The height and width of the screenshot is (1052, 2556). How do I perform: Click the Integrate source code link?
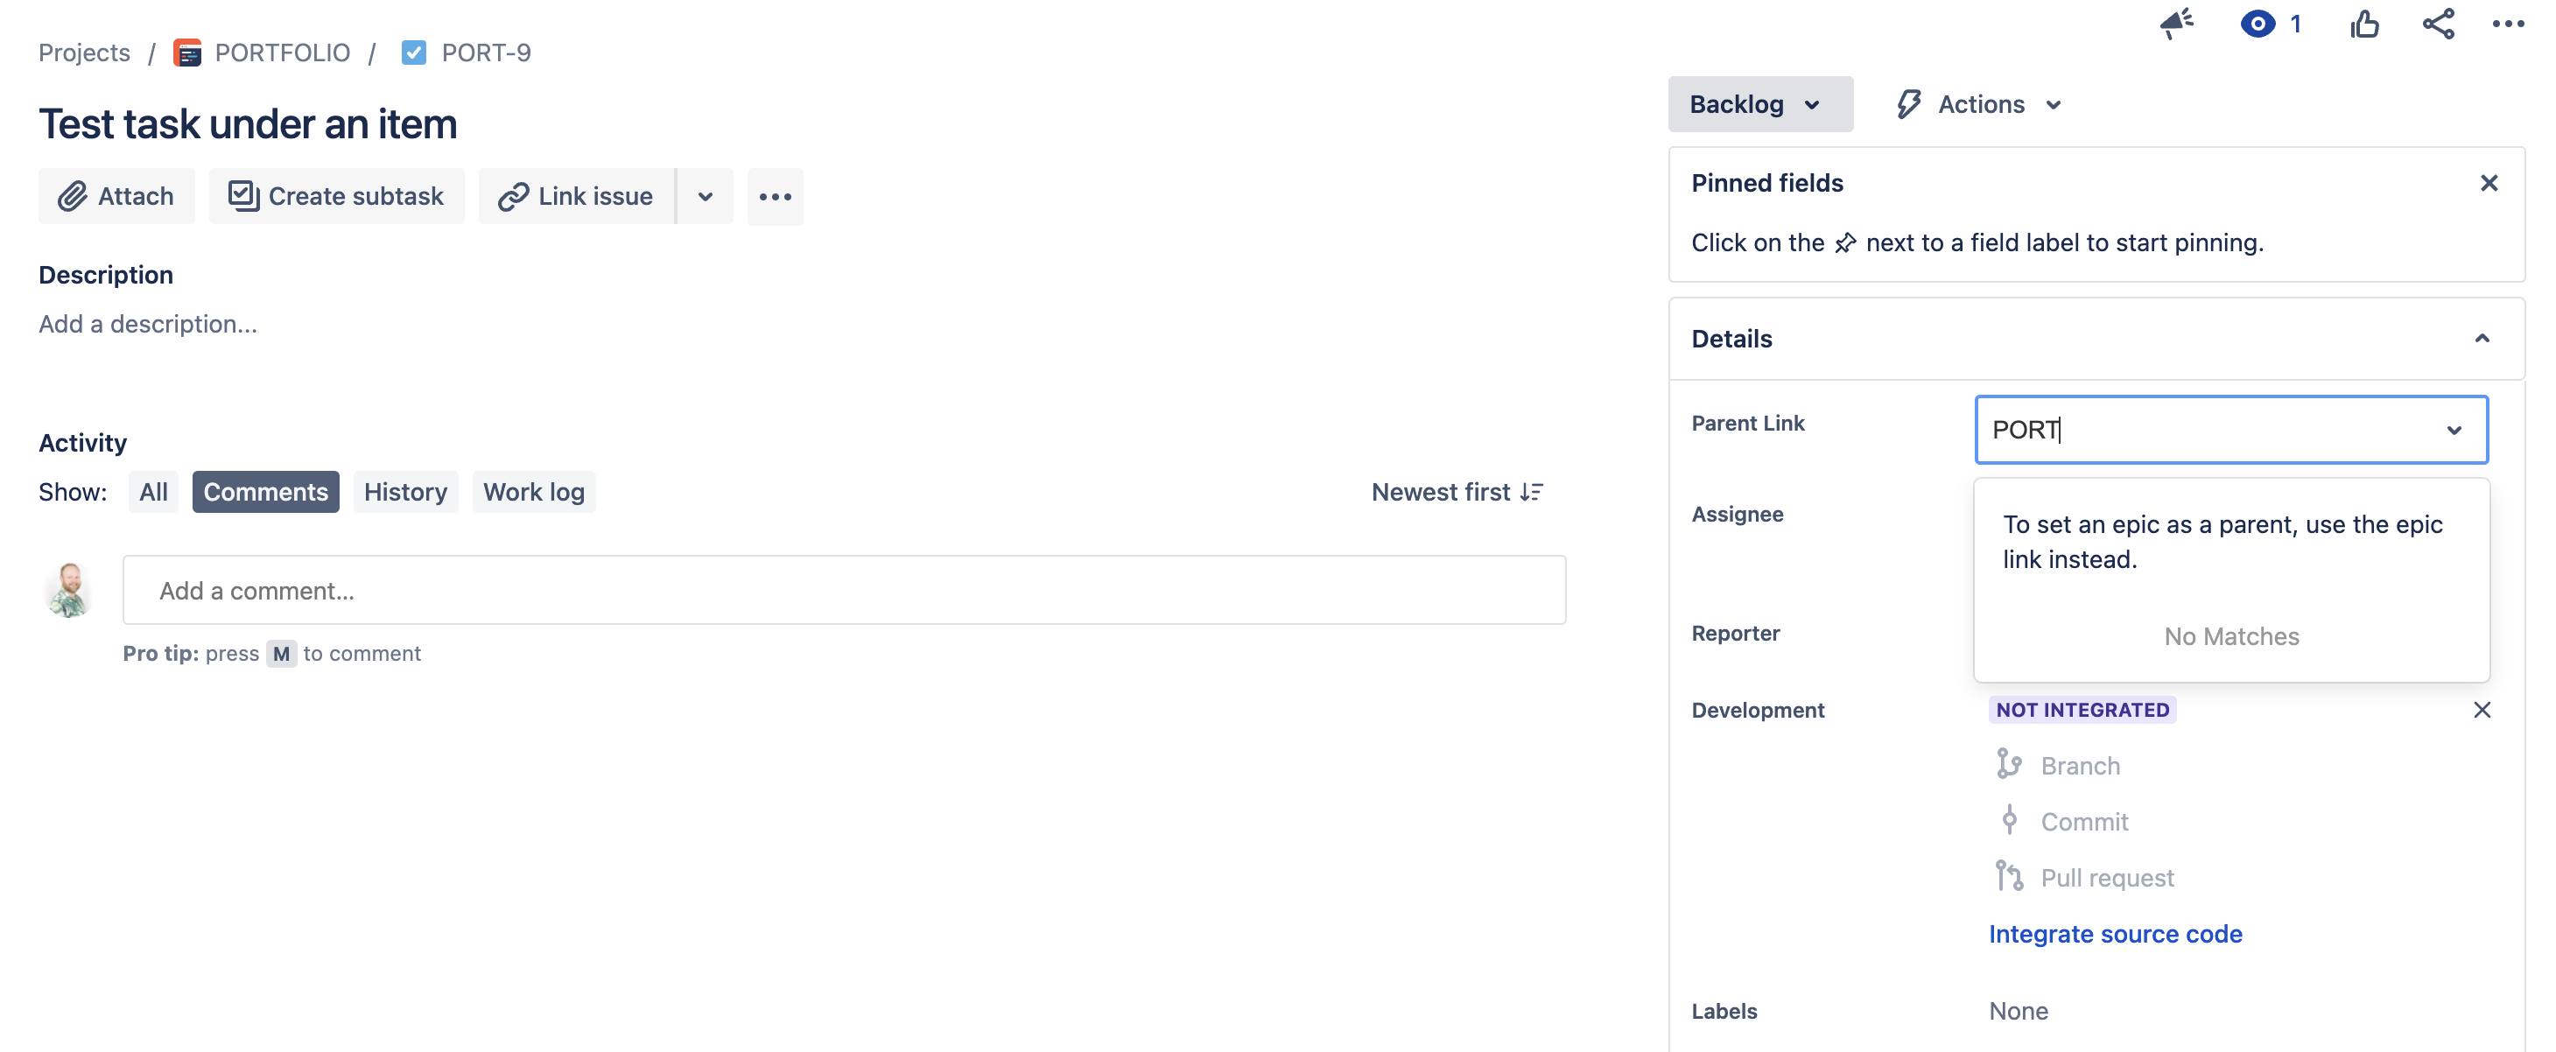click(2116, 933)
